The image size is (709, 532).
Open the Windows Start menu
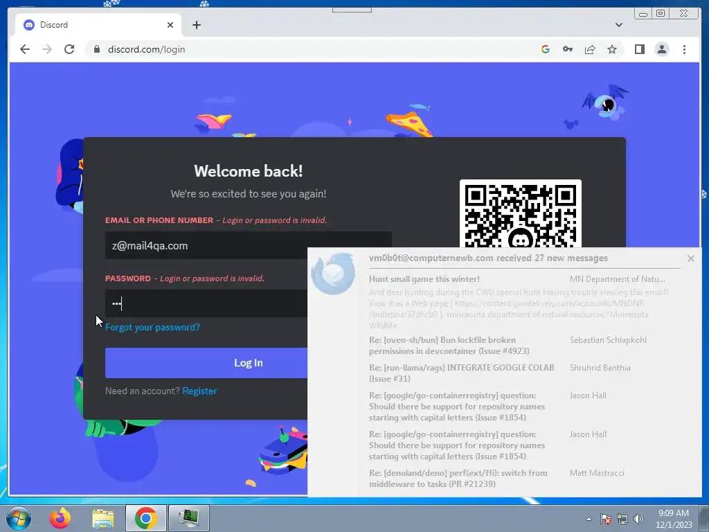[19, 518]
